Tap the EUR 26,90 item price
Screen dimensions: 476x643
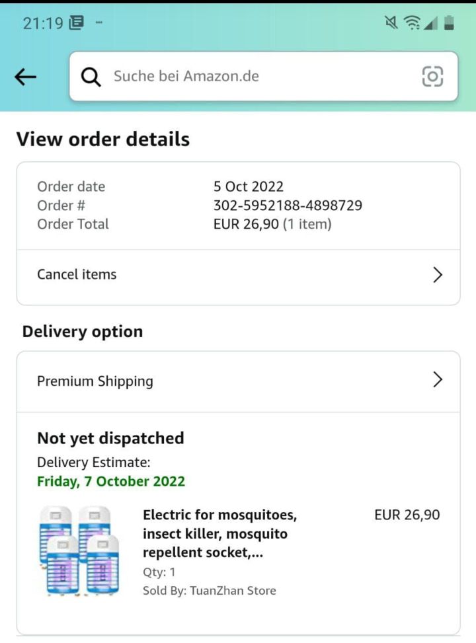coord(407,515)
